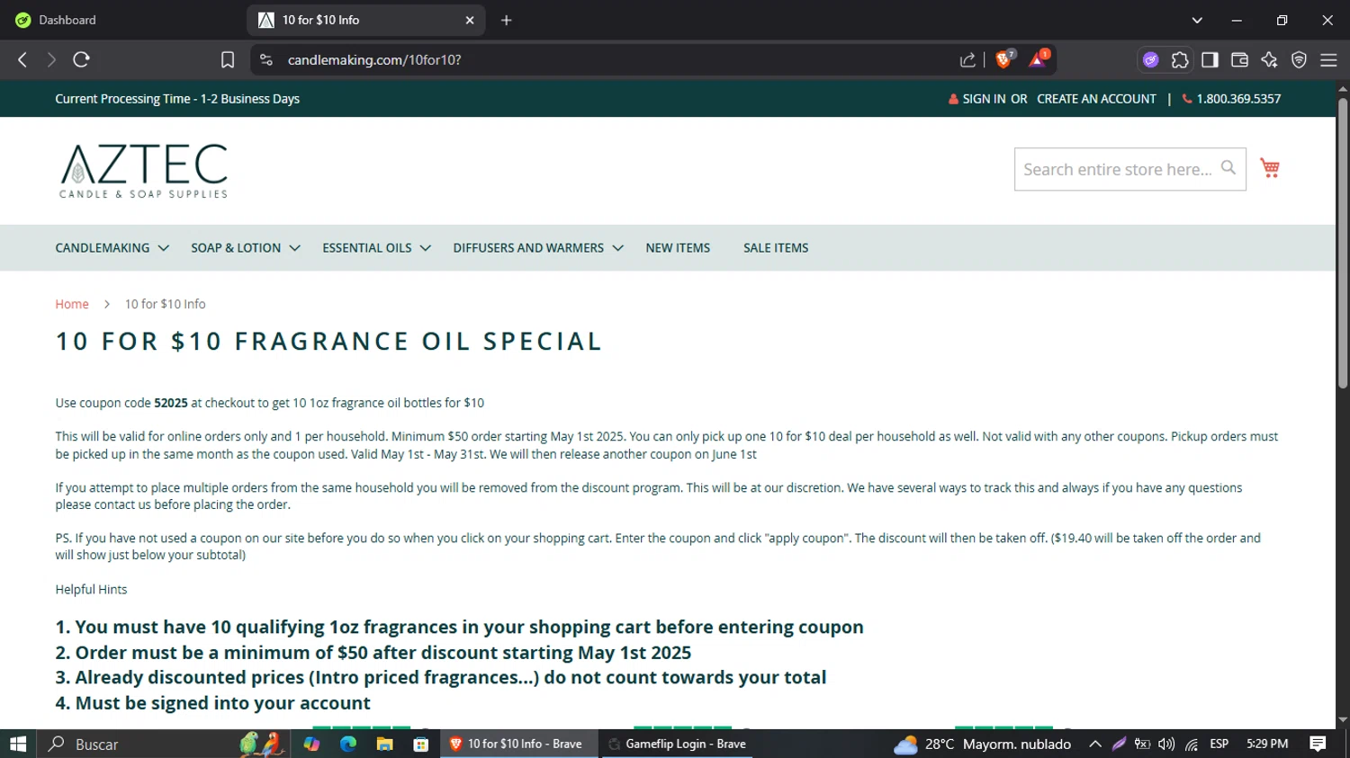
Task: Click the volume speaker tray icon
Action: (x=1166, y=744)
